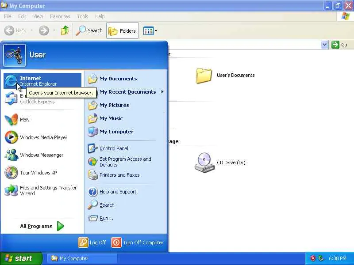The image size is (354, 265).
Task: Open Internet Explorer from Start menu
Action: click(x=42, y=81)
